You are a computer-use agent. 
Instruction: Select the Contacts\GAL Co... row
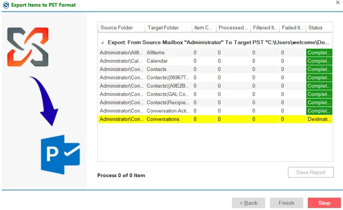coord(215,94)
